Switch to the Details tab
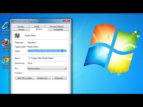The image size is (143, 107). pyautogui.click(x=37, y=26)
